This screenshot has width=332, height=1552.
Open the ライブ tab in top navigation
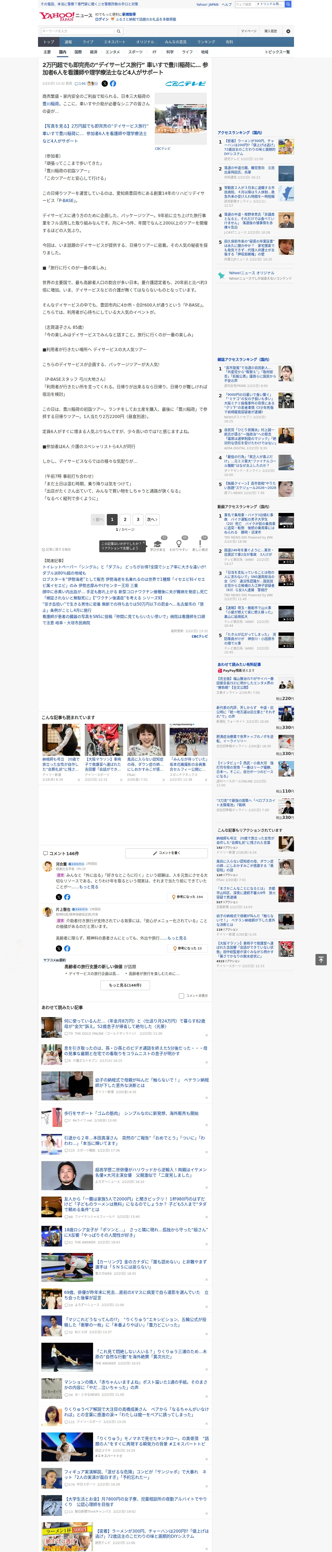[x=88, y=42]
